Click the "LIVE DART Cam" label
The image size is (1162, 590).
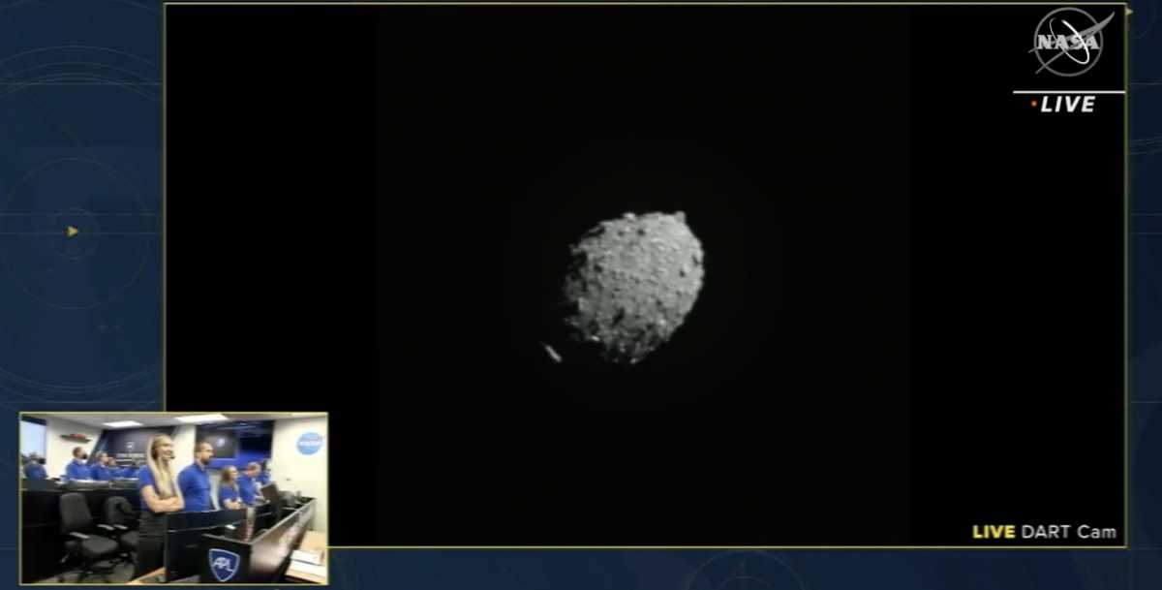[x=1044, y=532]
